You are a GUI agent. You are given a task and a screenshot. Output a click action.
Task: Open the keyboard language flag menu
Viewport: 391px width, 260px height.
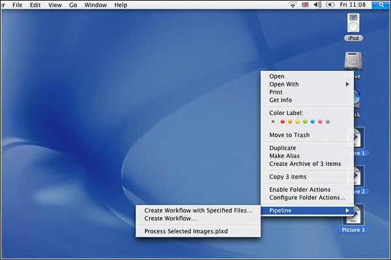[305, 5]
